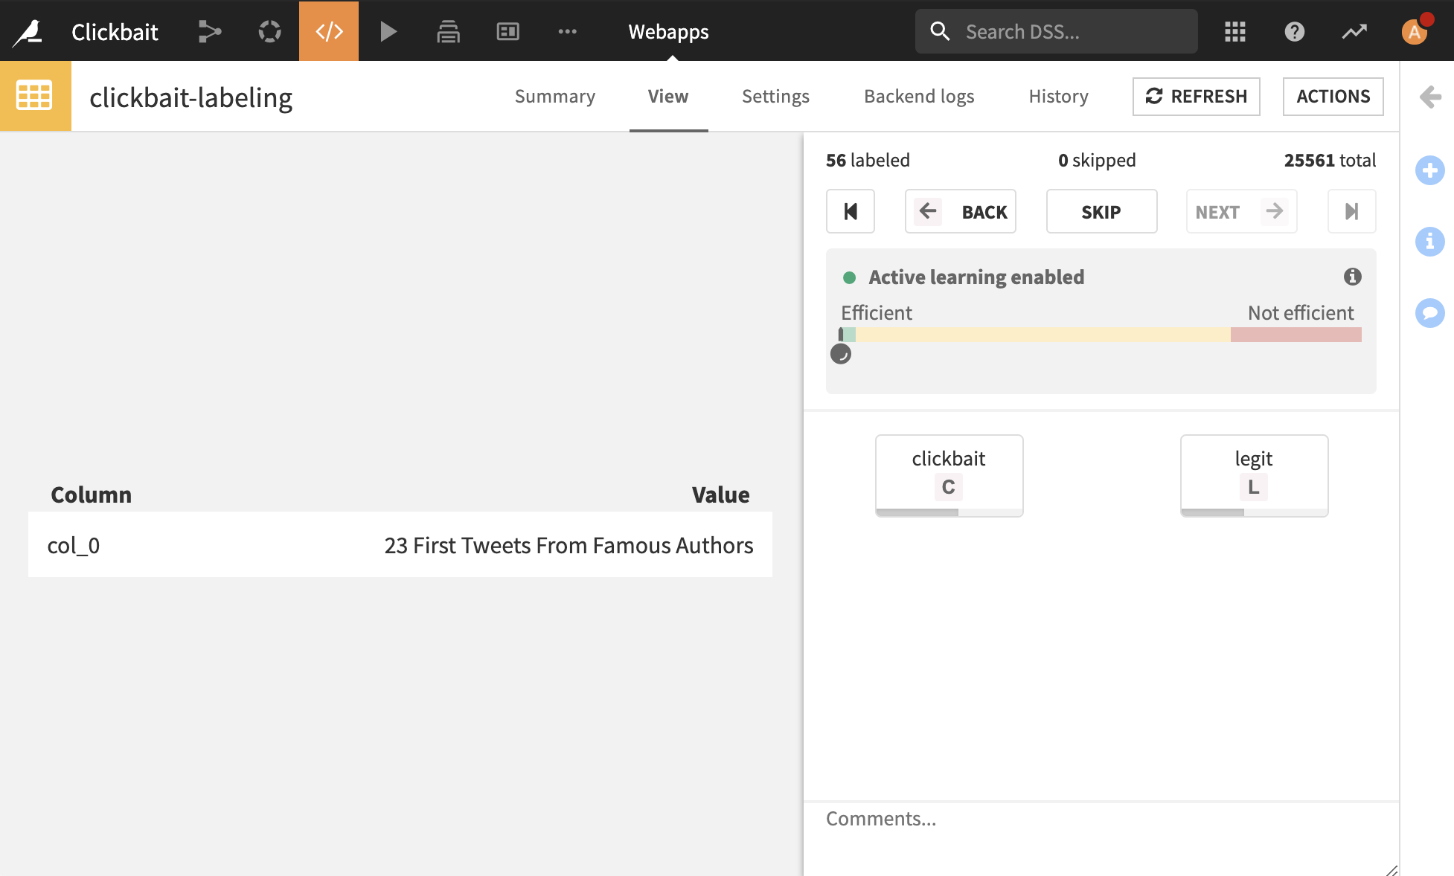Switch to the Settings tab
Viewport: 1454px width, 876px height.
click(775, 96)
